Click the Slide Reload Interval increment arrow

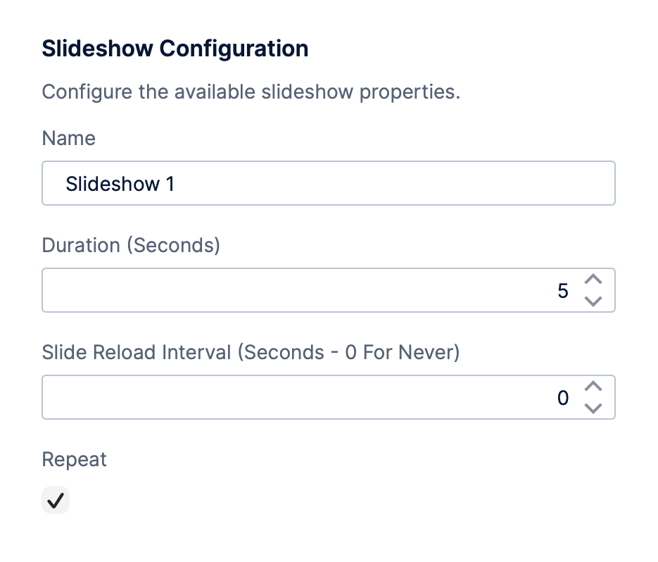pyautogui.click(x=593, y=387)
